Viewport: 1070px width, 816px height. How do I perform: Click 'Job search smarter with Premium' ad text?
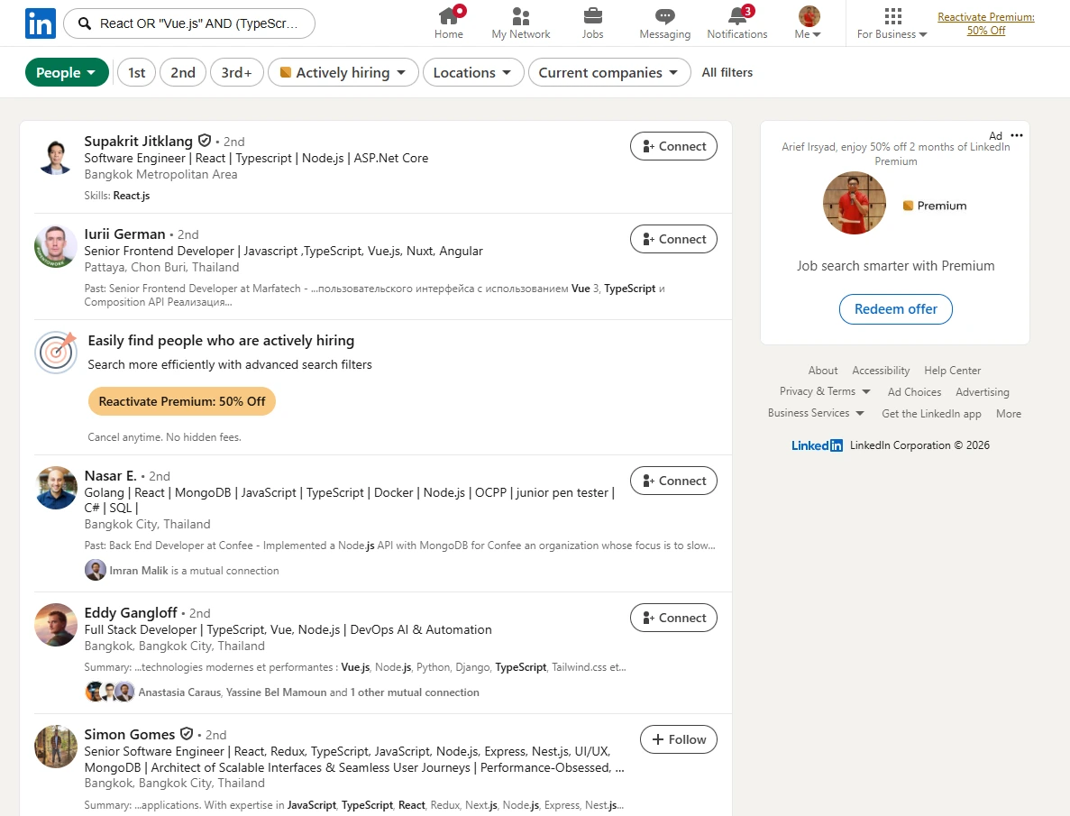click(x=895, y=266)
